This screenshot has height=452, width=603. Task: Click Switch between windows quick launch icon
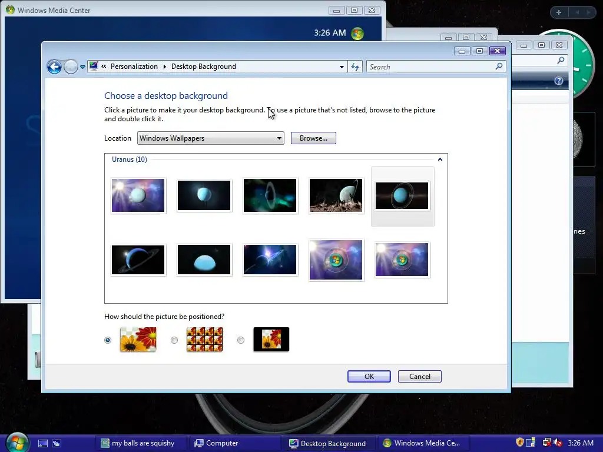pyautogui.click(x=57, y=444)
